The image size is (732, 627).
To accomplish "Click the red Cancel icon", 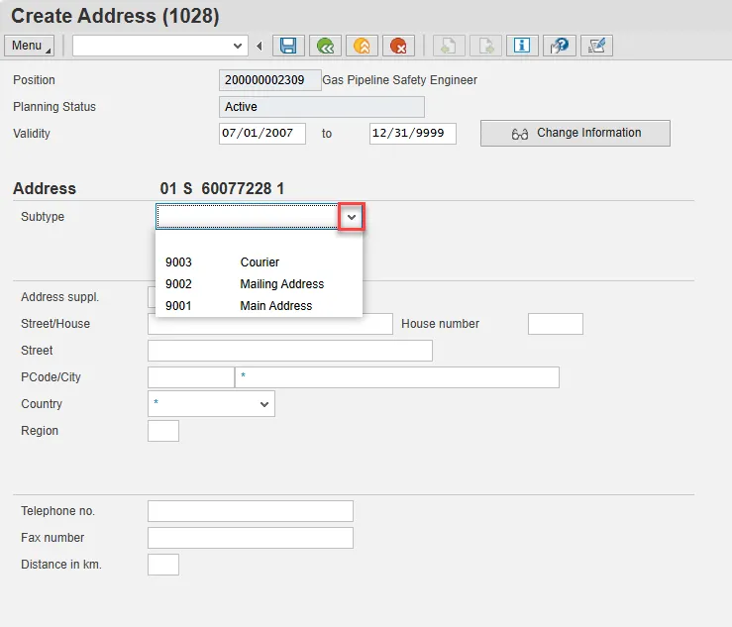I will (x=398, y=46).
